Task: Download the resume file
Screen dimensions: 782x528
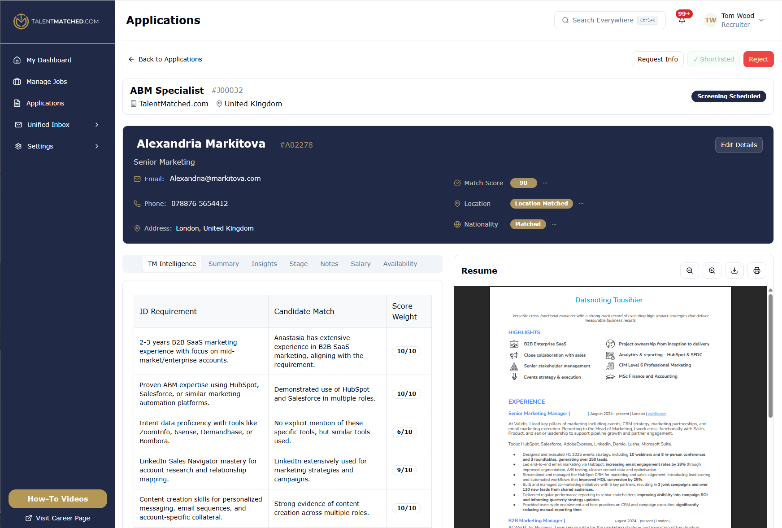Action: point(734,271)
